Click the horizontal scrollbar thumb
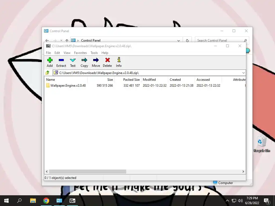The height and width of the screenshot is (206, 275). pyautogui.click(x=88, y=171)
